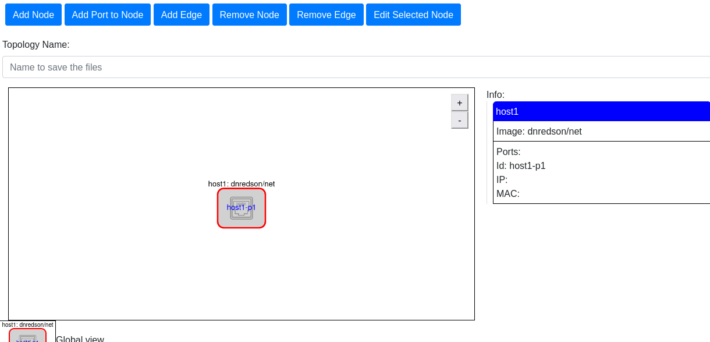Click the Image: dnredson/net row
Viewport: 710px width, 342px height.
pyautogui.click(x=539, y=132)
